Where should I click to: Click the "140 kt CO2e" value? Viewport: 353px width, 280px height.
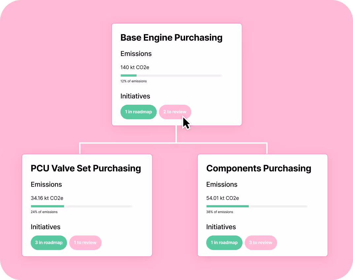tap(135, 67)
